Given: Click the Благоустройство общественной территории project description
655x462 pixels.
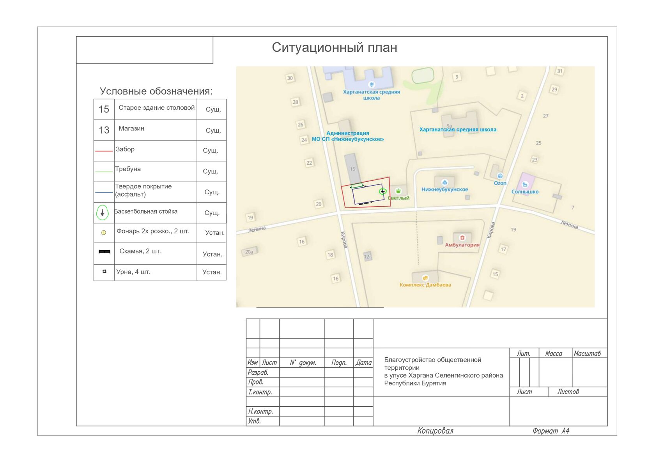Looking at the screenshot, I should click(x=444, y=371).
